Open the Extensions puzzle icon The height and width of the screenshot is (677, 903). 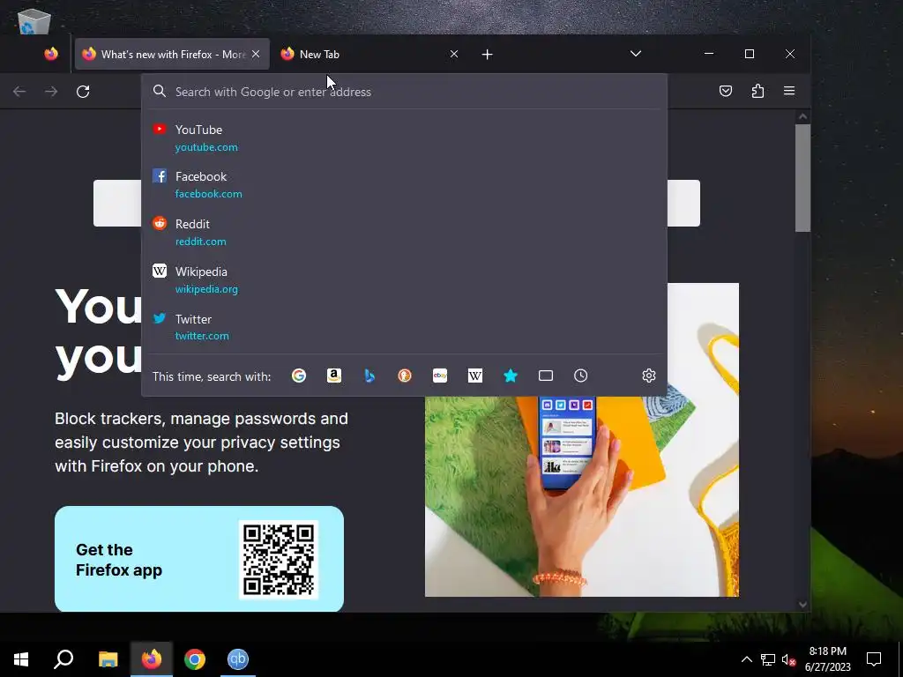(757, 91)
